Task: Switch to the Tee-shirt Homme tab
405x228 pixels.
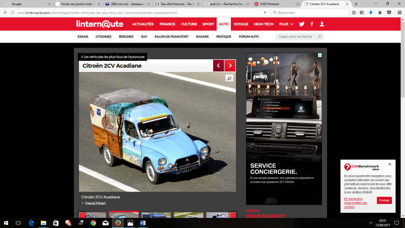Action: pyautogui.click(x=177, y=4)
